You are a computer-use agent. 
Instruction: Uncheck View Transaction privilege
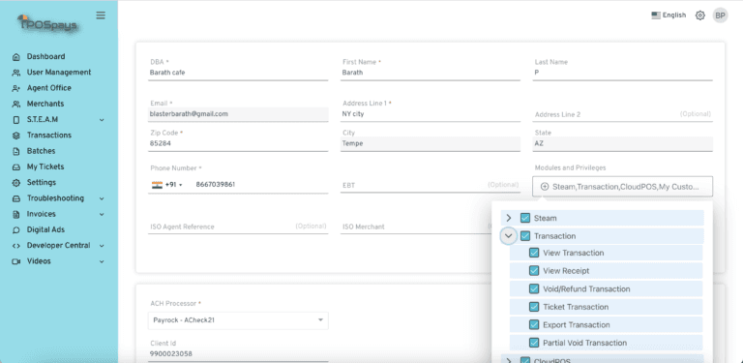(x=534, y=253)
